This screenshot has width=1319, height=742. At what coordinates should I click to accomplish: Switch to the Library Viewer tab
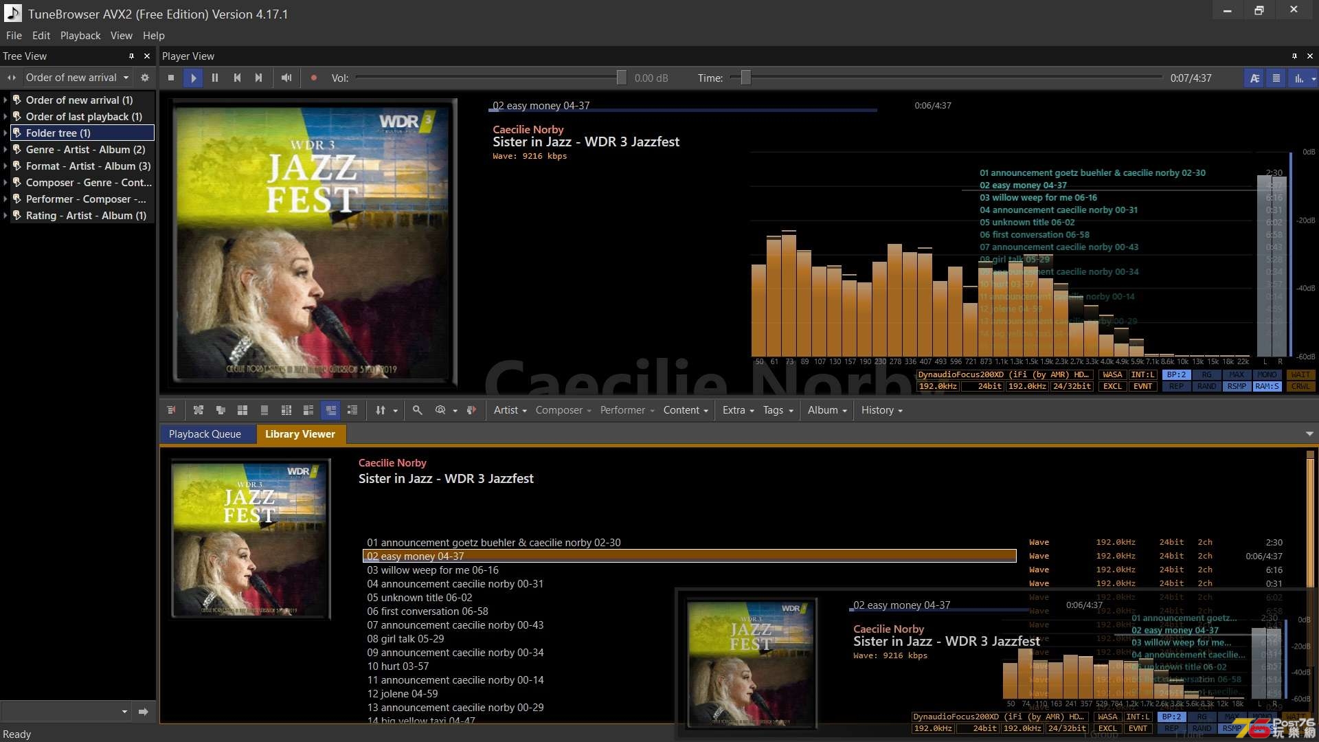pyautogui.click(x=300, y=434)
